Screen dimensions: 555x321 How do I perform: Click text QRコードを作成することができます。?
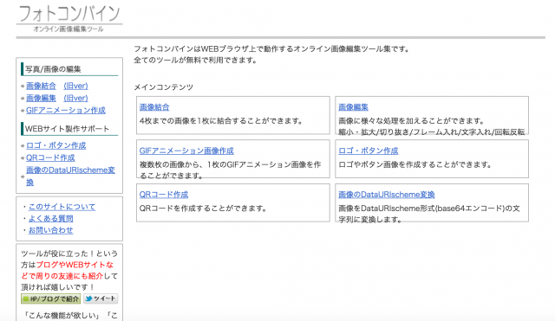click(x=203, y=209)
